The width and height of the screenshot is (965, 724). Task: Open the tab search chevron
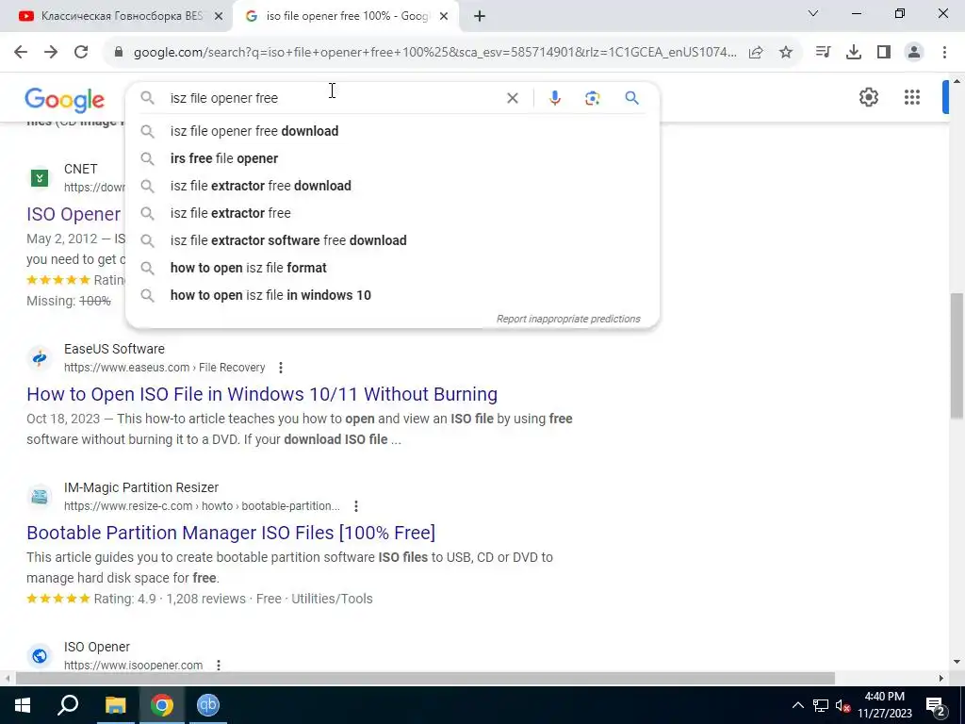813,13
